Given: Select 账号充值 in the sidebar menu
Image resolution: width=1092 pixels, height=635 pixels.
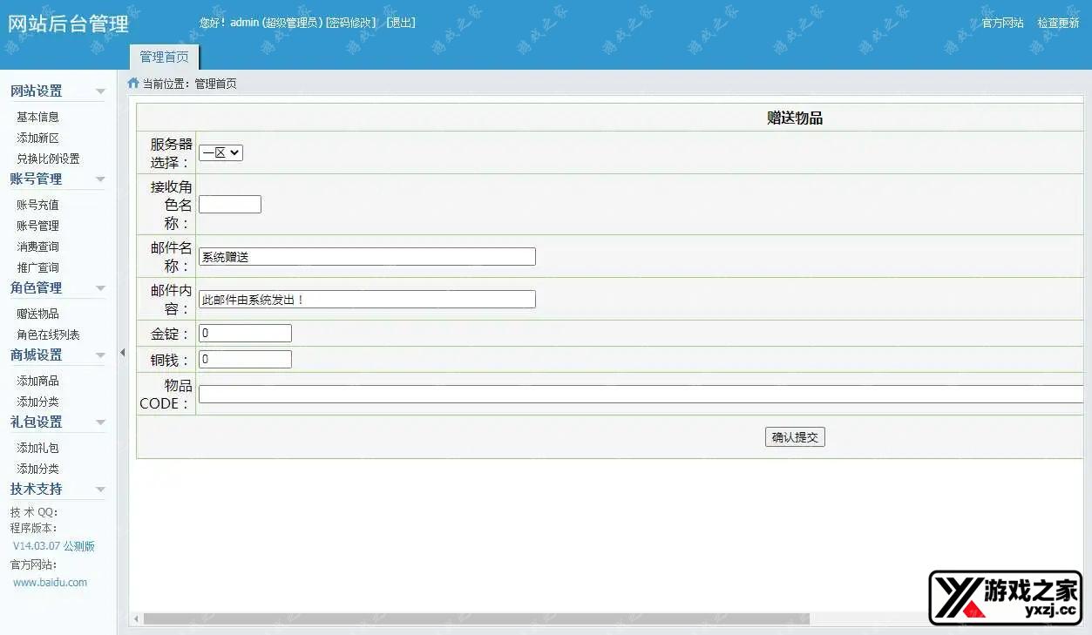Looking at the screenshot, I should [37, 204].
